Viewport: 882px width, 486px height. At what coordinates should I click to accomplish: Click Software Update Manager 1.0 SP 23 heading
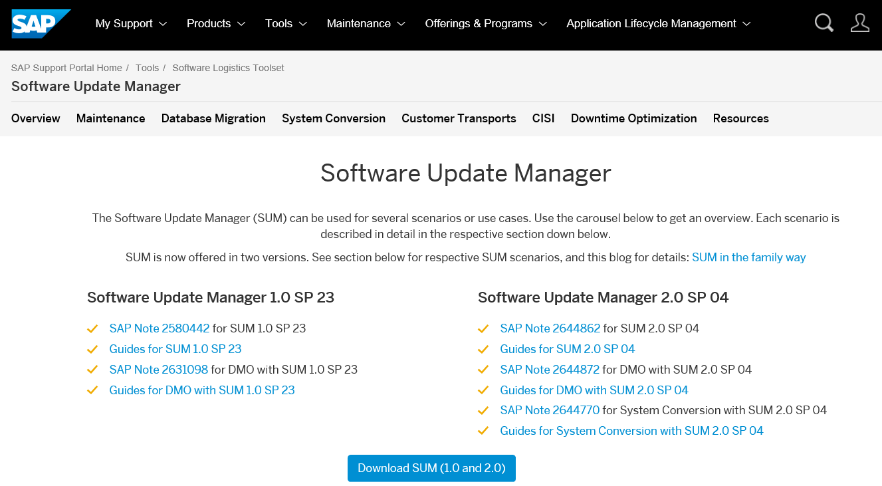point(211,297)
